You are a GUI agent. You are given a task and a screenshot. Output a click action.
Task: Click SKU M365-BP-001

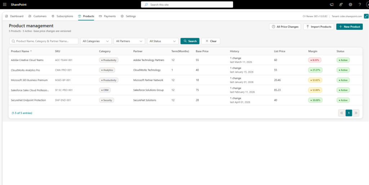[63, 80]
